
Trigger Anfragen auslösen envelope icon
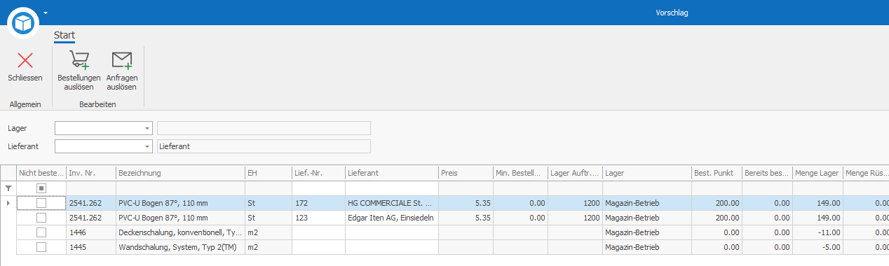[x=122, y=60]
